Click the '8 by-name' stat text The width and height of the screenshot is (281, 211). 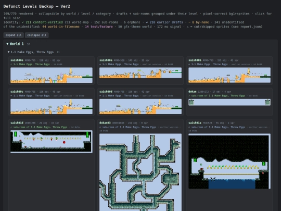[200, 22]
